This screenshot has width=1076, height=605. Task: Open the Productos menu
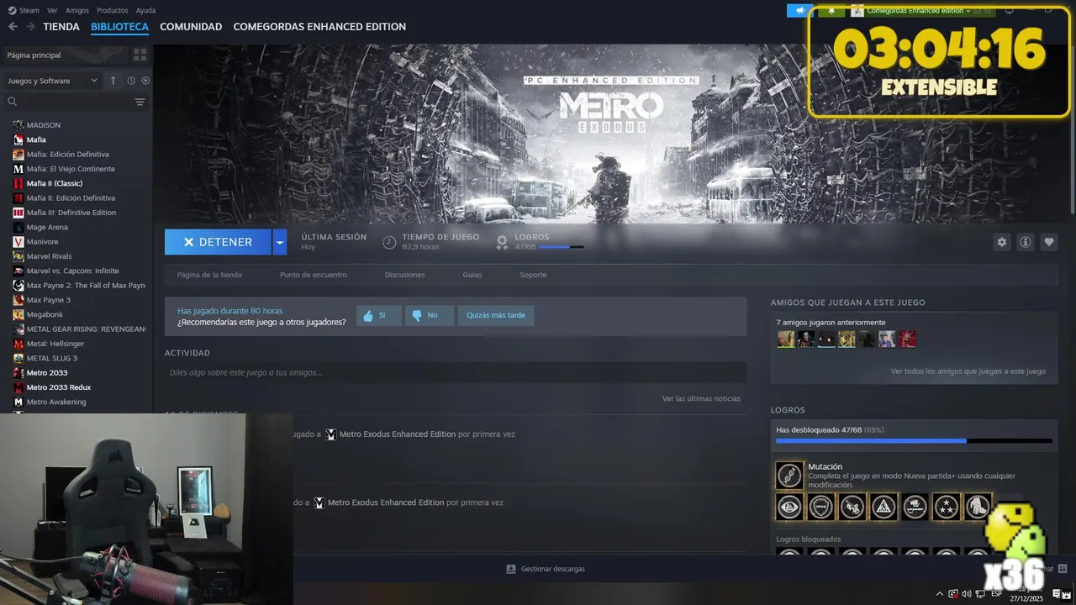(113, 10)
